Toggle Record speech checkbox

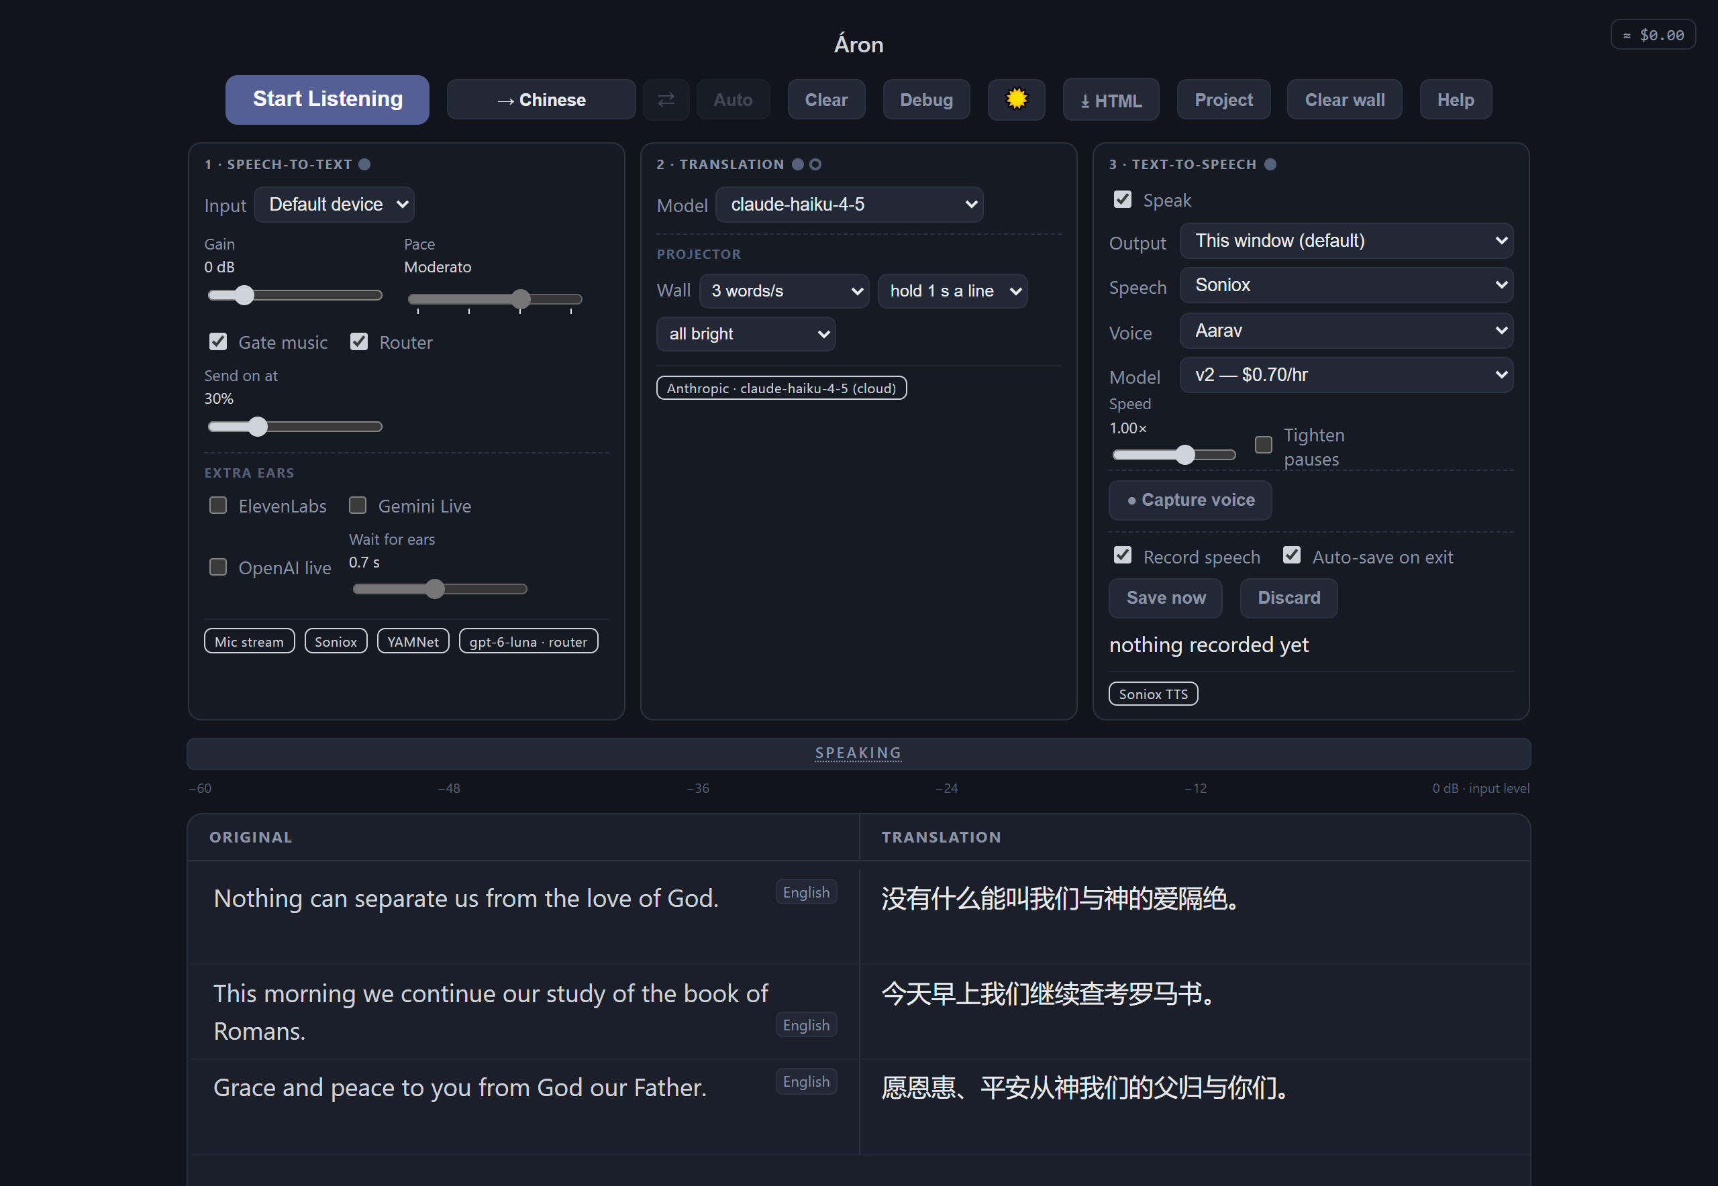click(1123, 555)
